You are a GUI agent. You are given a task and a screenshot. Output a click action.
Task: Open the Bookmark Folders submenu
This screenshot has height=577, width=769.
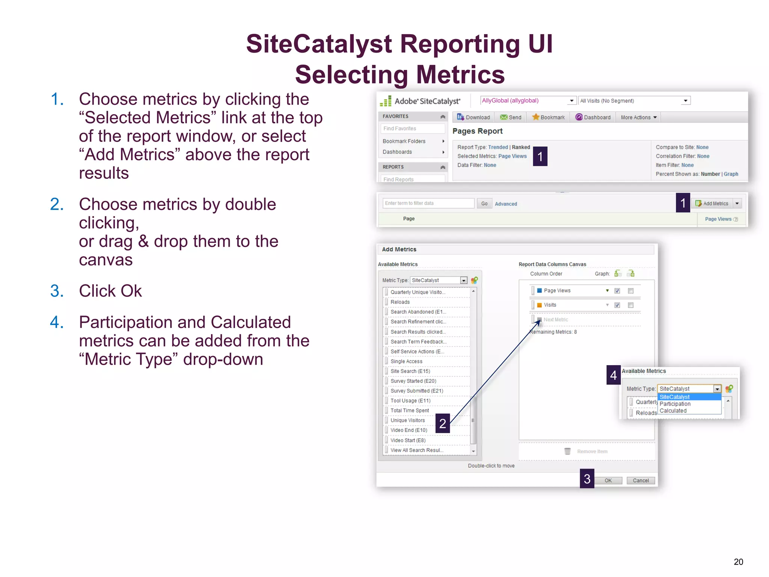pos(413,141)
